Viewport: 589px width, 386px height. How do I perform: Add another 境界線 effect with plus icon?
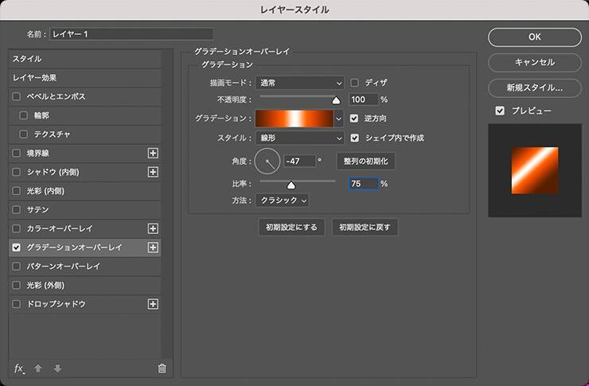pyautogui.click(x=154, y=153)
